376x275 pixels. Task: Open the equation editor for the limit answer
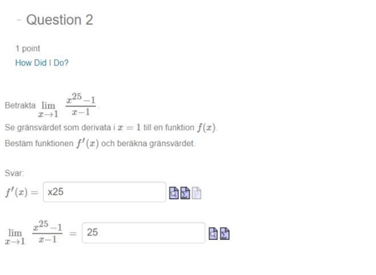pos(224,233)
